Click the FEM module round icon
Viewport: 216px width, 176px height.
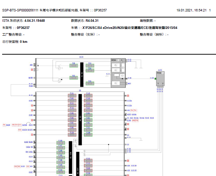[163, 73]
